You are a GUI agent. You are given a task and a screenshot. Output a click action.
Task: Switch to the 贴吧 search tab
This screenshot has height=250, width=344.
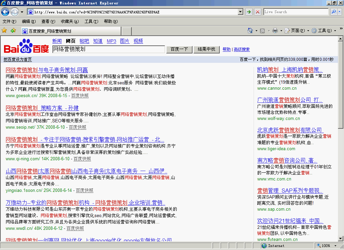tap(84, 41)
